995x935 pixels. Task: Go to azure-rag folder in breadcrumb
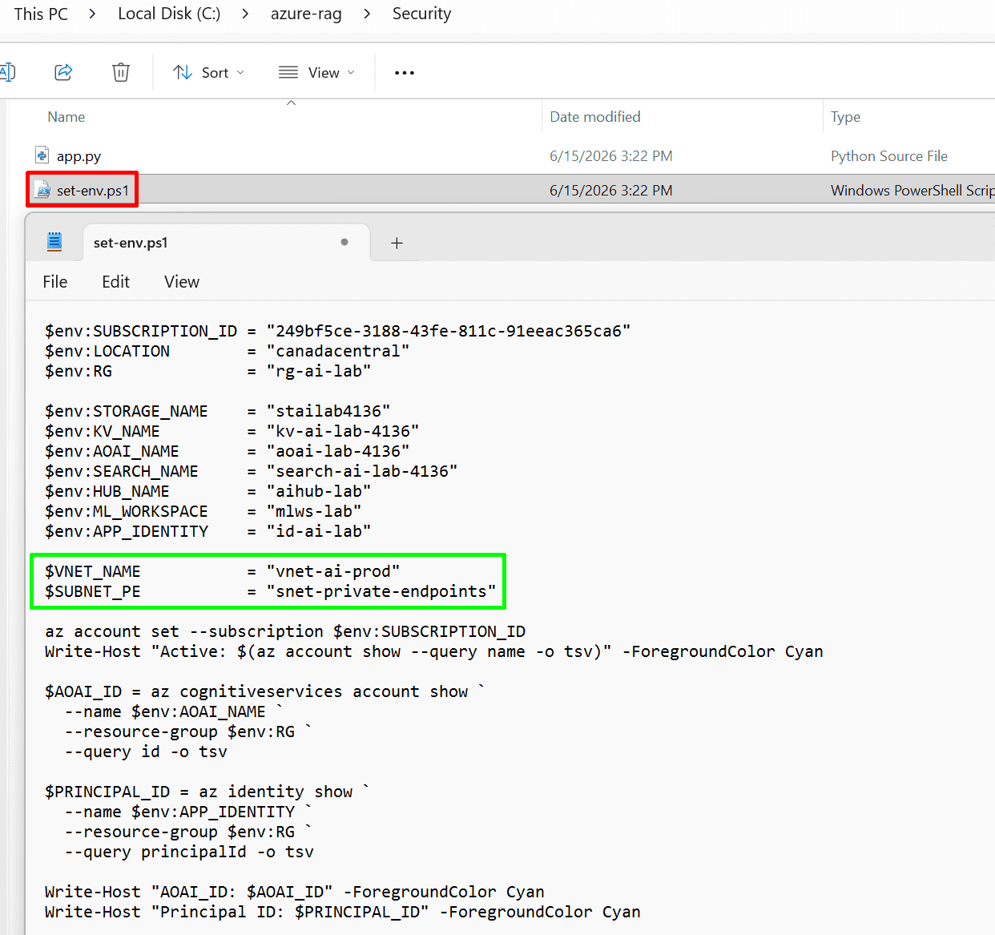(306, 14)
